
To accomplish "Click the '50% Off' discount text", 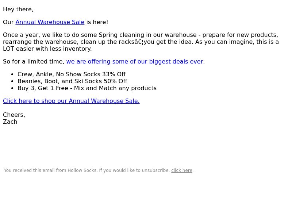I will tap(115, 81).
